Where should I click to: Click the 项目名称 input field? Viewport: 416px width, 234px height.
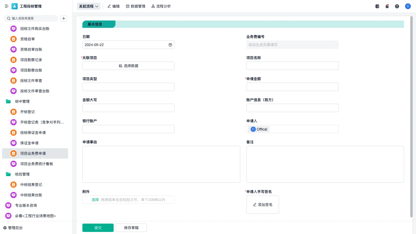(292, 66)
